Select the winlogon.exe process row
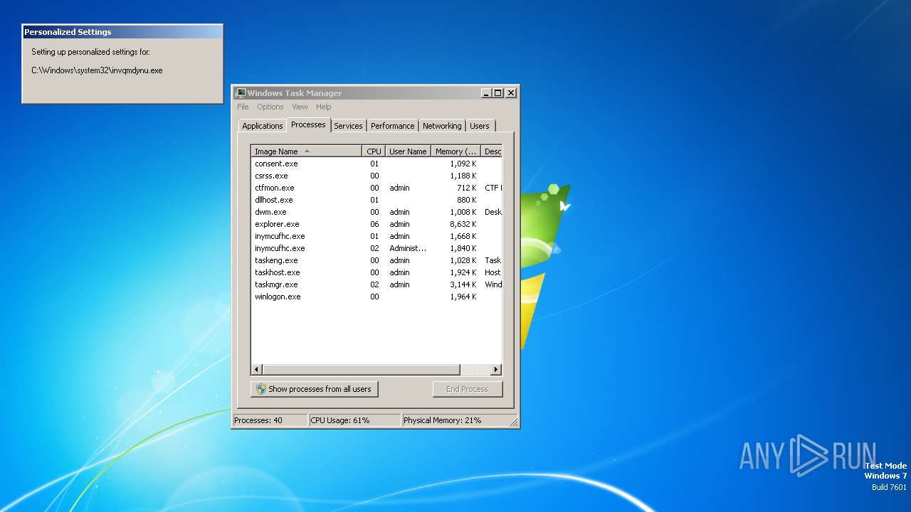 point(376,297)
